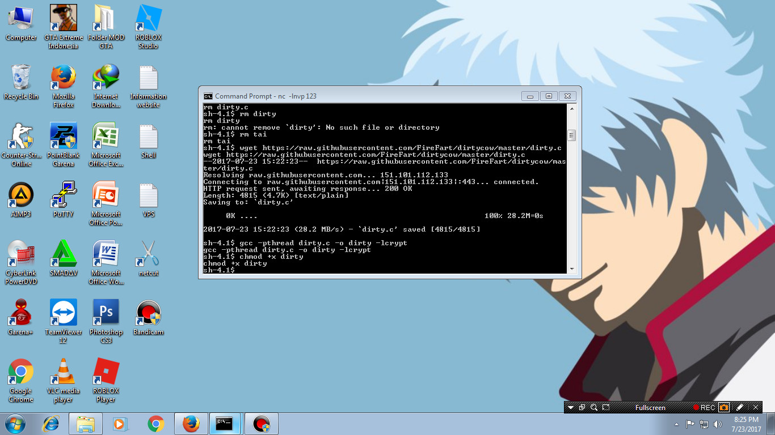
Task: Click the 'rm tai' output line
Action: click(217, 141)
